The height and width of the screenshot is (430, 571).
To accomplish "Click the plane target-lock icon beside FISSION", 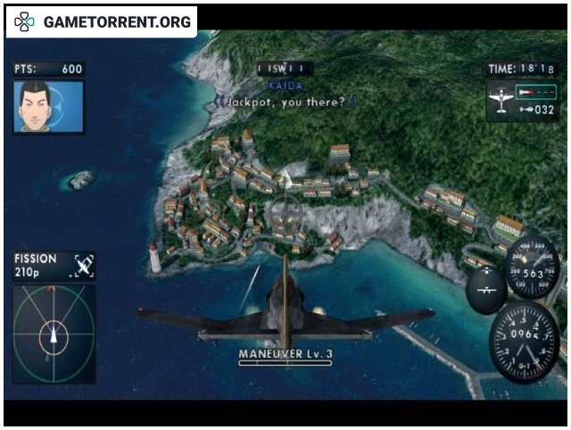I will pyautogui.click(x=84, y=266).
